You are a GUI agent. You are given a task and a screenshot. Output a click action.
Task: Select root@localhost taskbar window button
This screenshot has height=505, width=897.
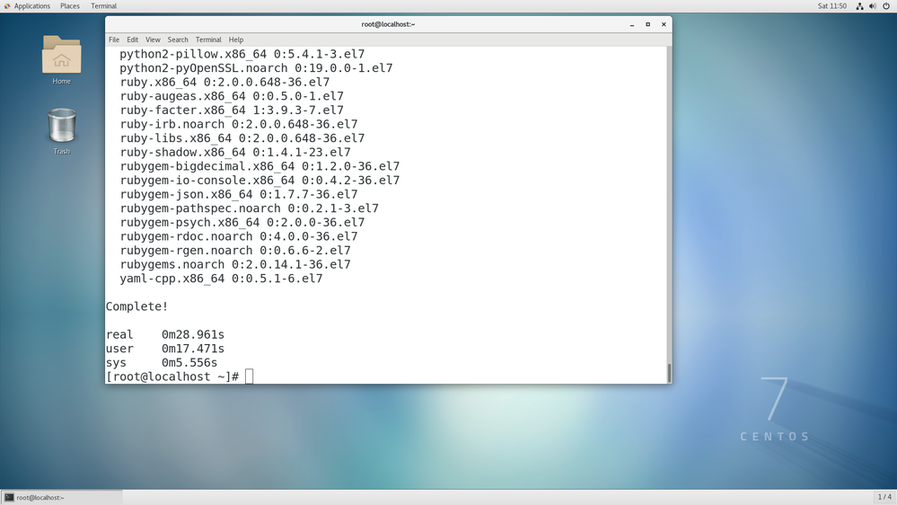(61, 497)
